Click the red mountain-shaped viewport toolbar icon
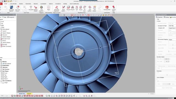176x99 pixels. tap(83, 15)
